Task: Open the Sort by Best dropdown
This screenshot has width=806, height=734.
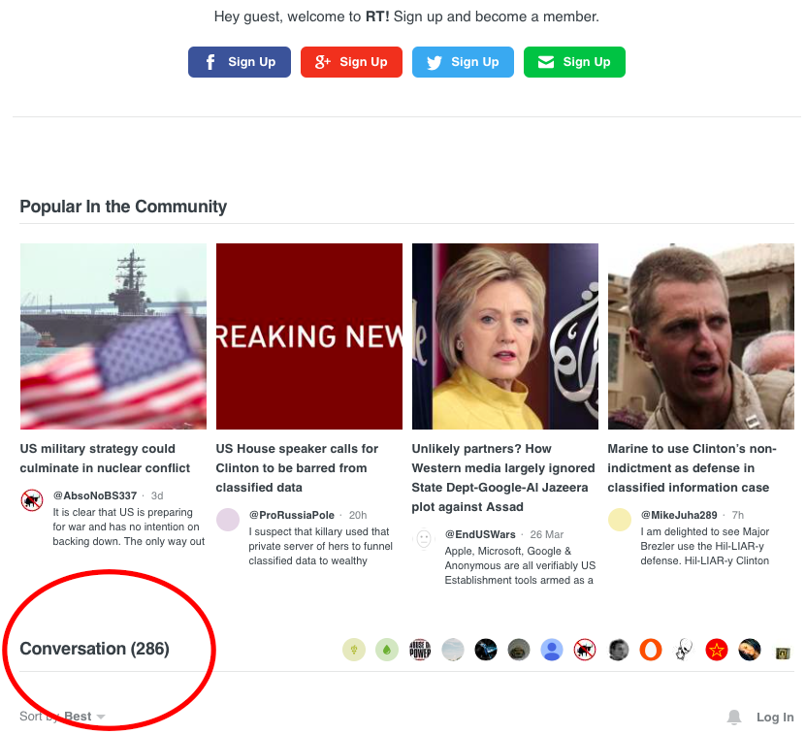Action: (62, 716)
